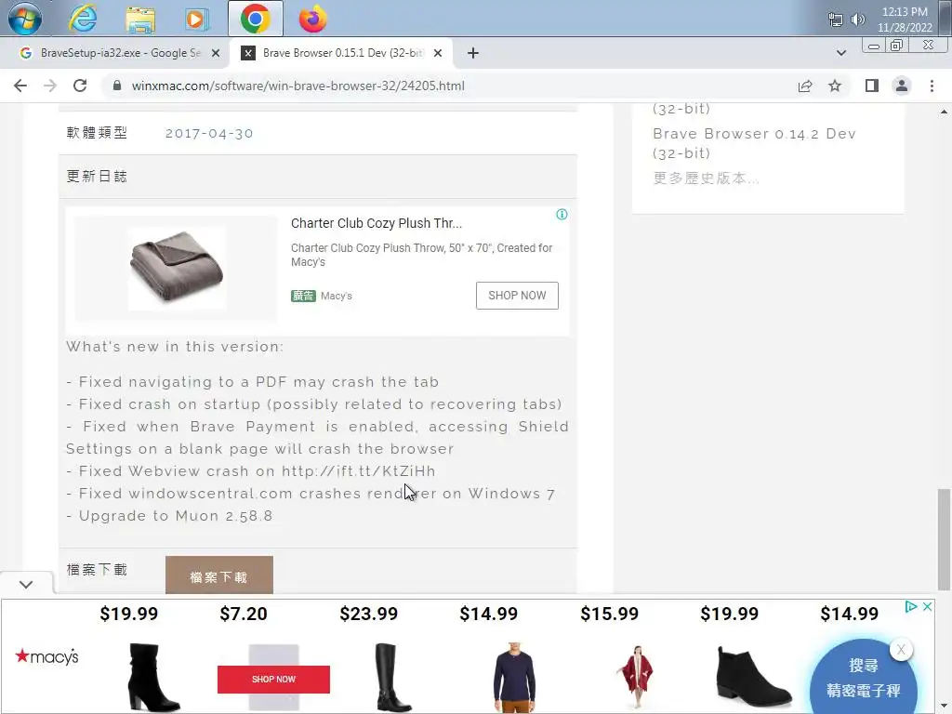Open AdChoices triangle icon on banner
Screen dimensions: 952x714
point(911,606)
